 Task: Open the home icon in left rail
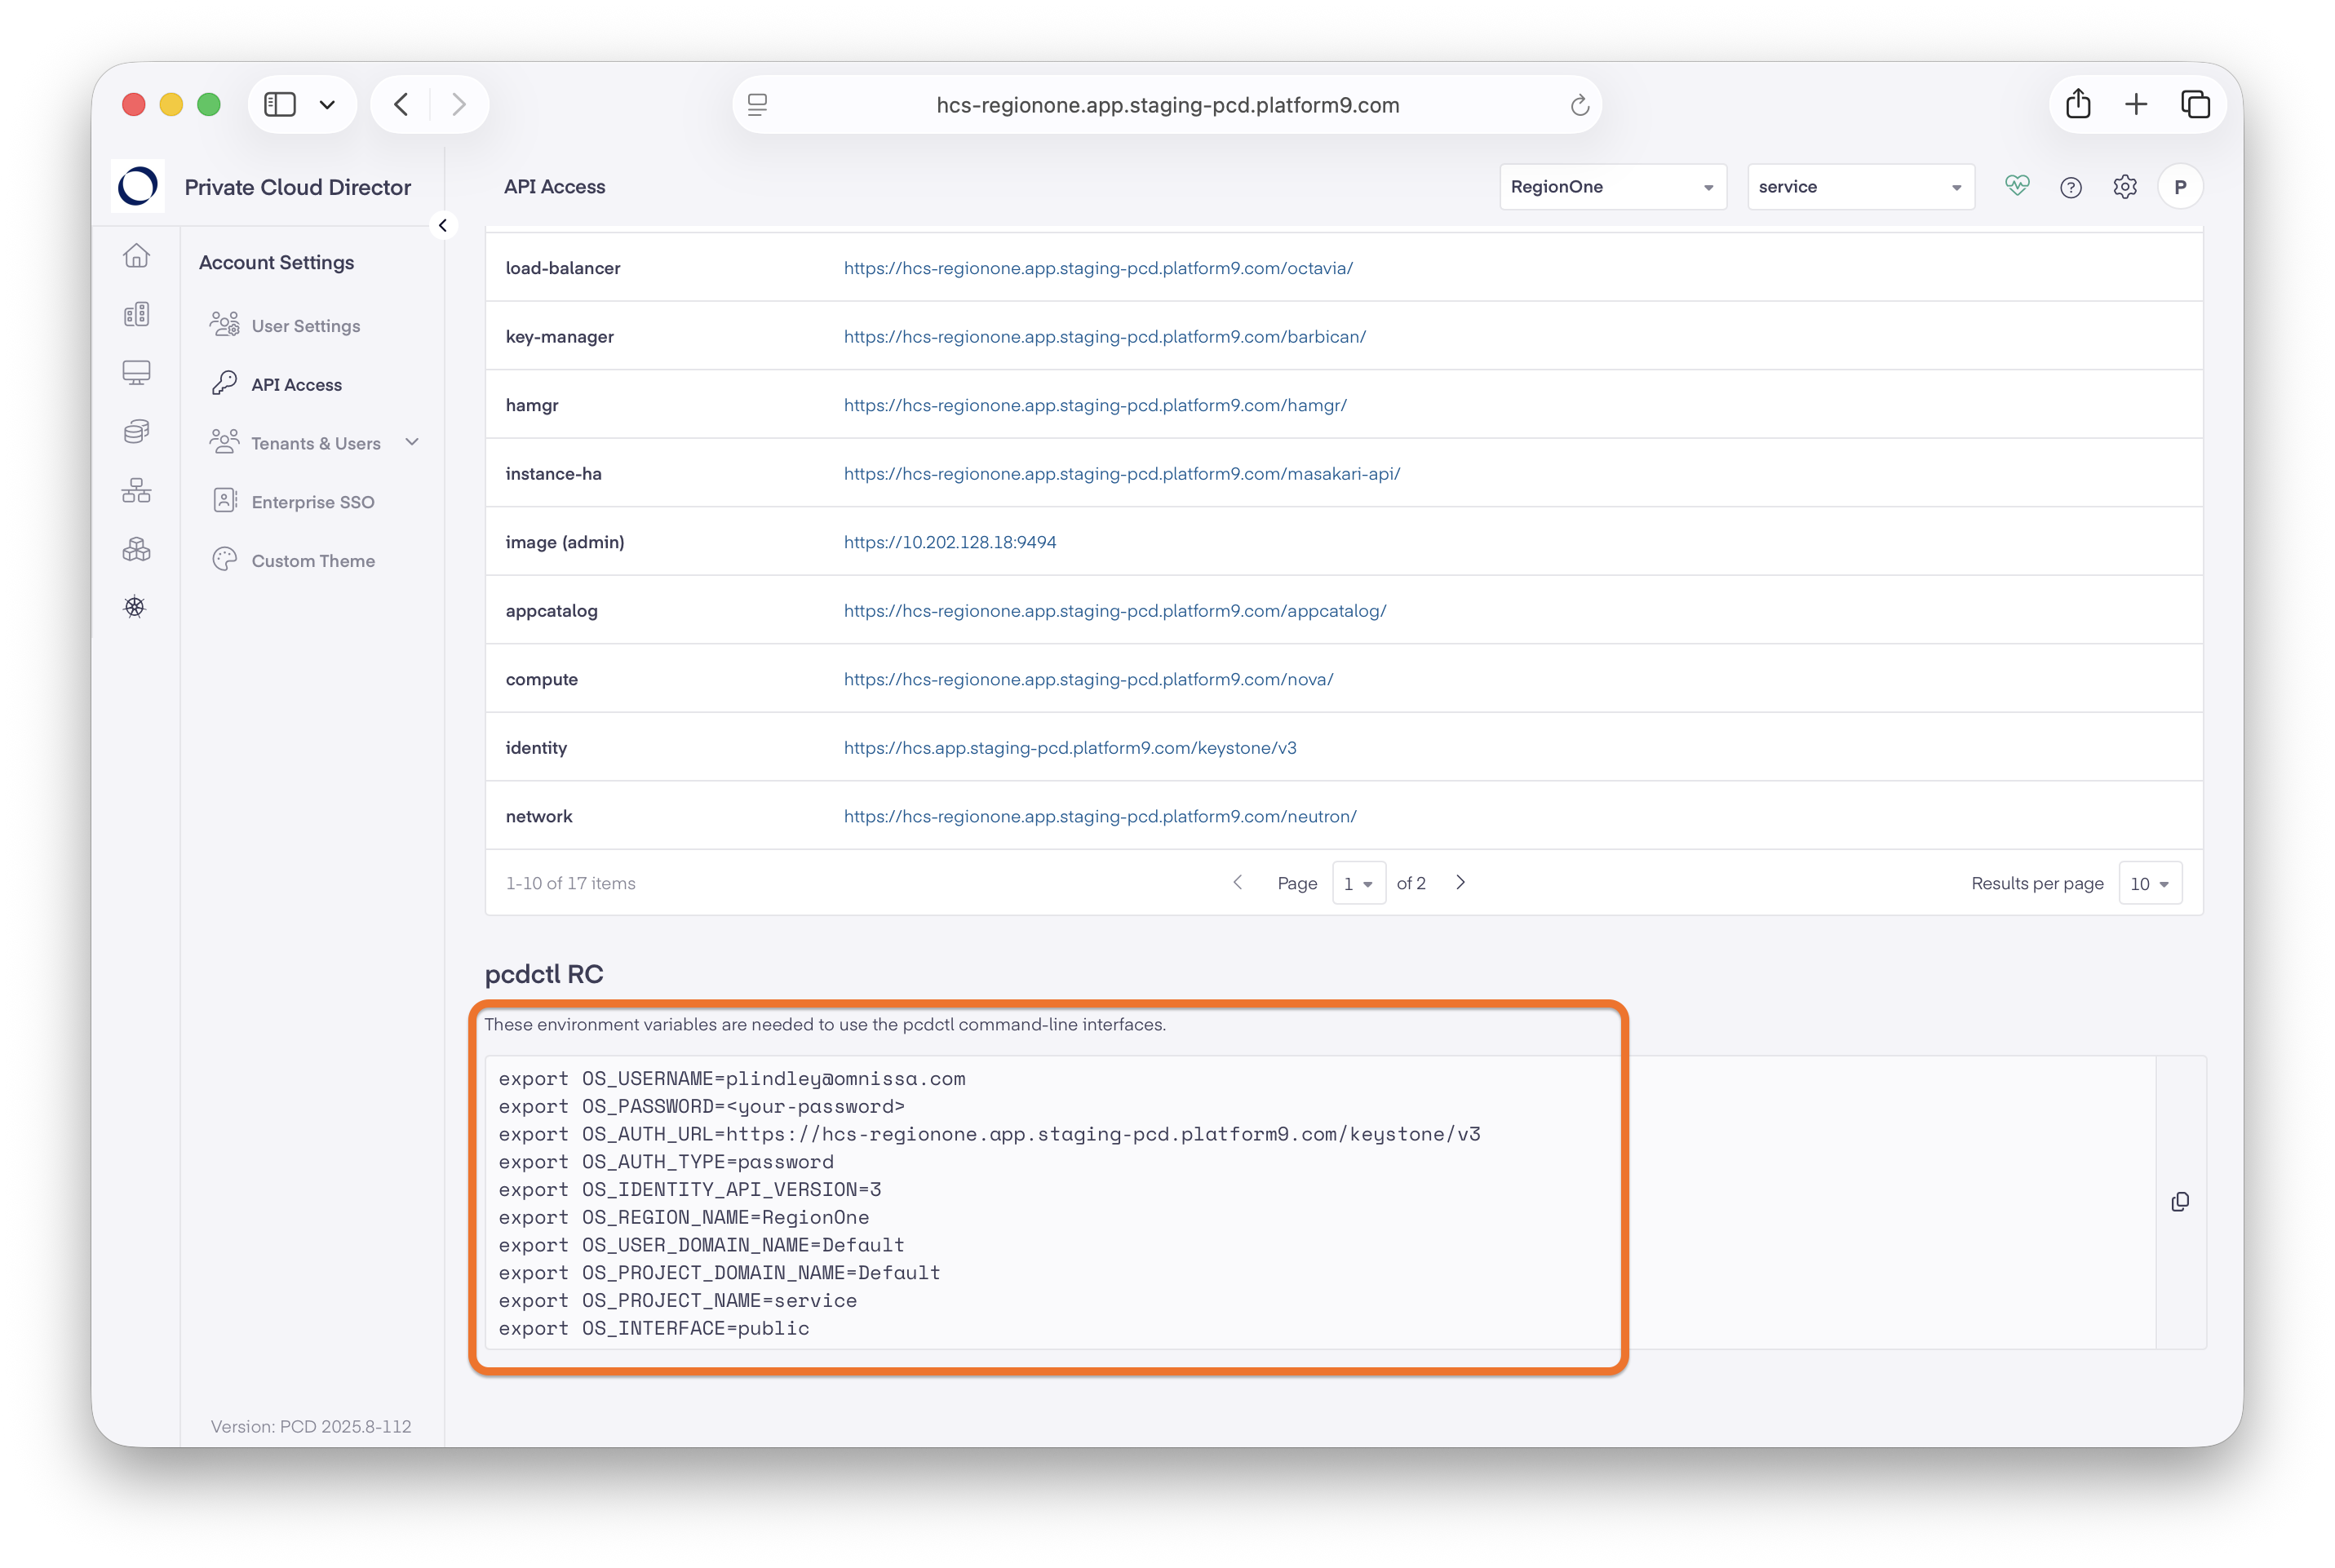point(136,256)
